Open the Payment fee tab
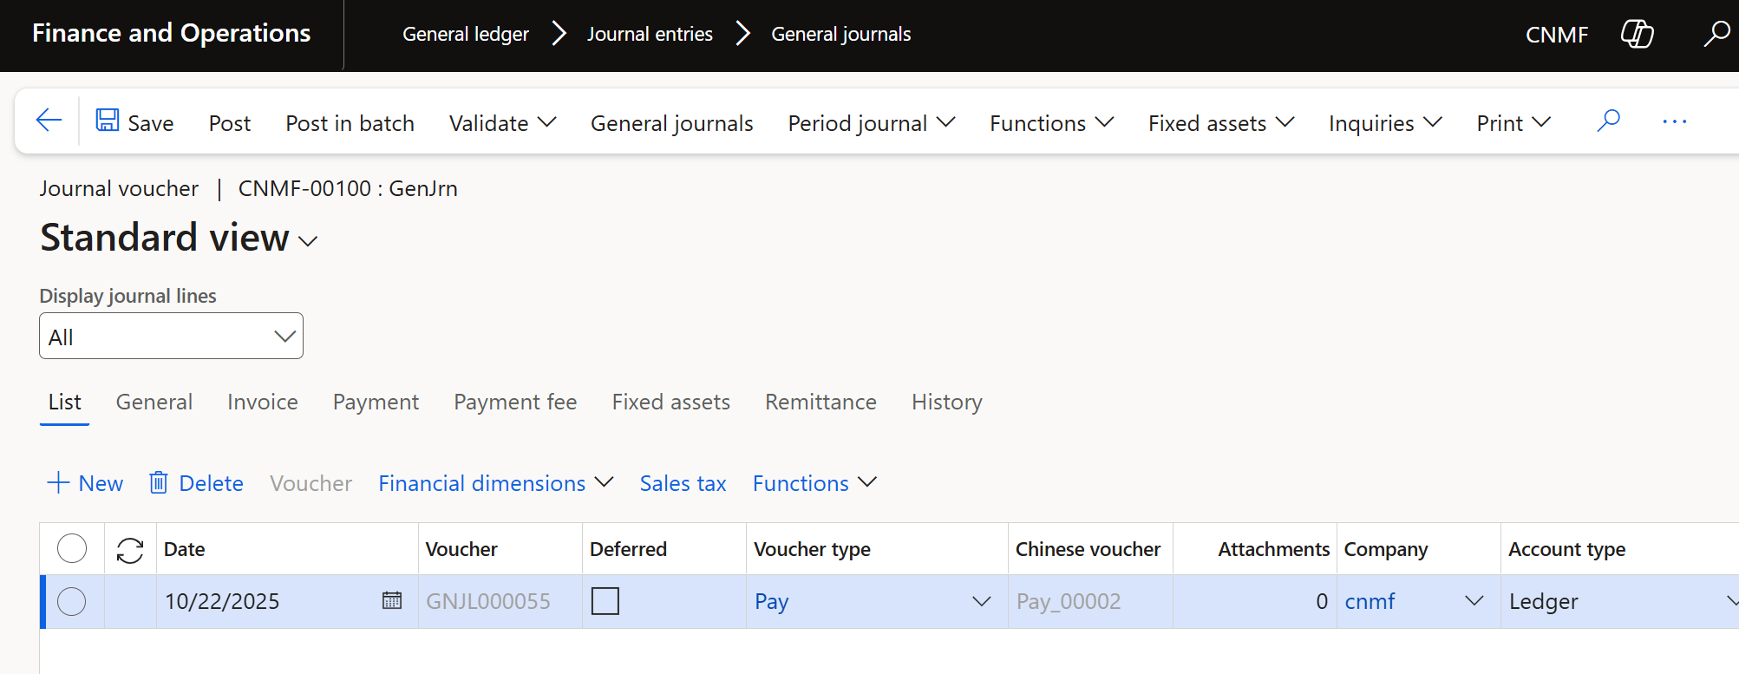 point(515,402)
